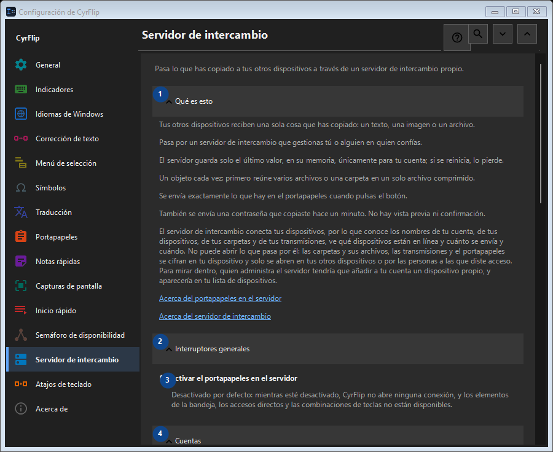Open link 'Acerca del servidor de intercambio'
This screenshot has width=553, height=452.
[x=215, y=316]
